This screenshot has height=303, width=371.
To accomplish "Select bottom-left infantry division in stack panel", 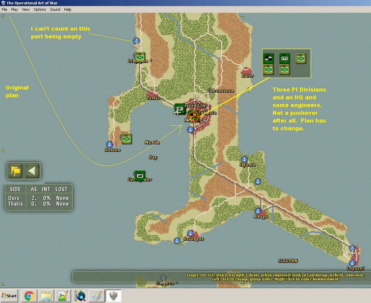I will (x=268, y=70).
